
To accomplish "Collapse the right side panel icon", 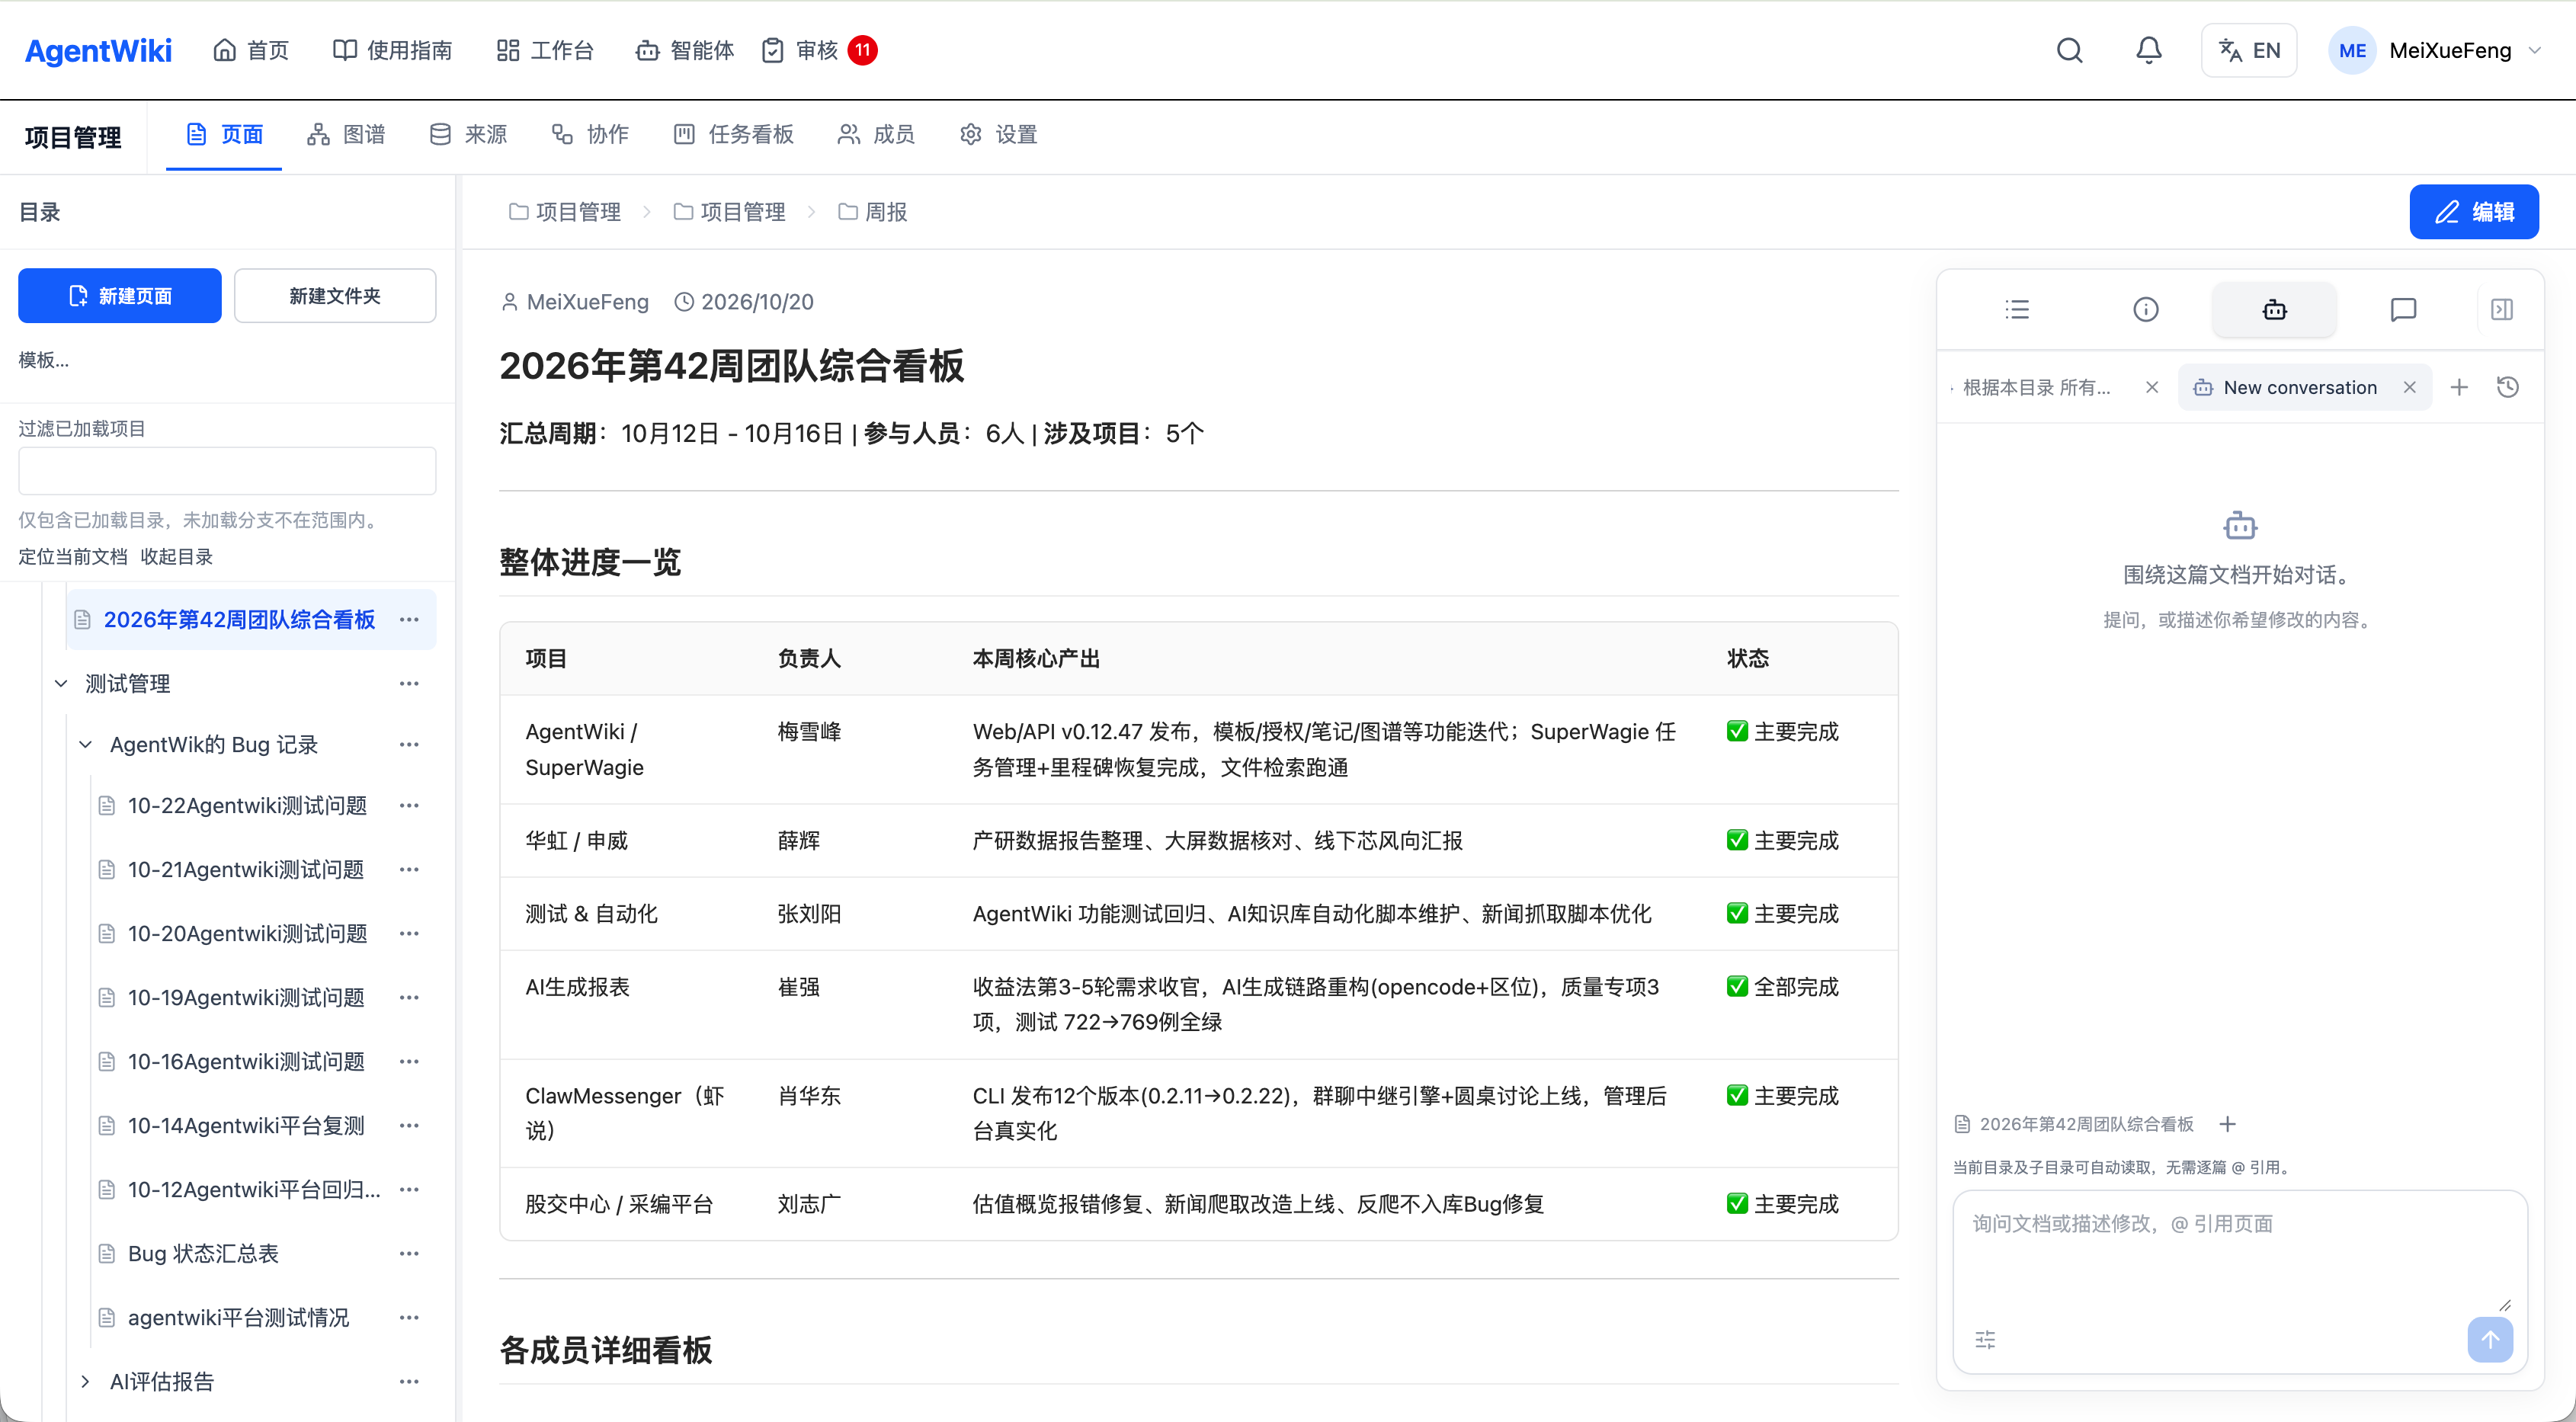I will click(x=2502, y=310).
